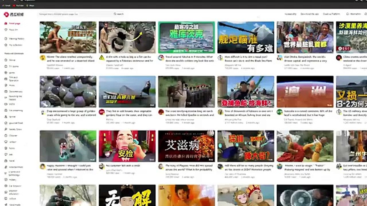
Task: Open the Accessibility link in header
Action: click(290, 14)
